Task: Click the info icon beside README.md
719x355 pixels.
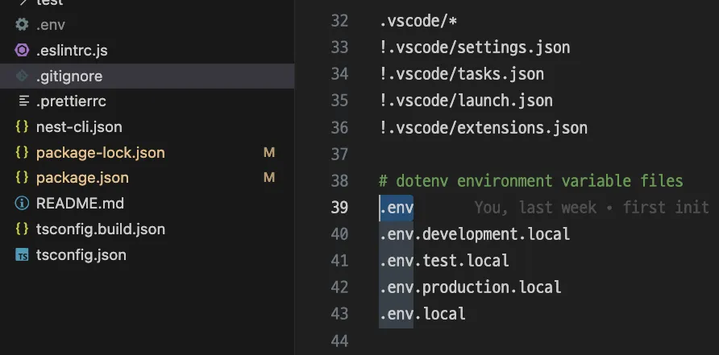Action: (22, 204)
